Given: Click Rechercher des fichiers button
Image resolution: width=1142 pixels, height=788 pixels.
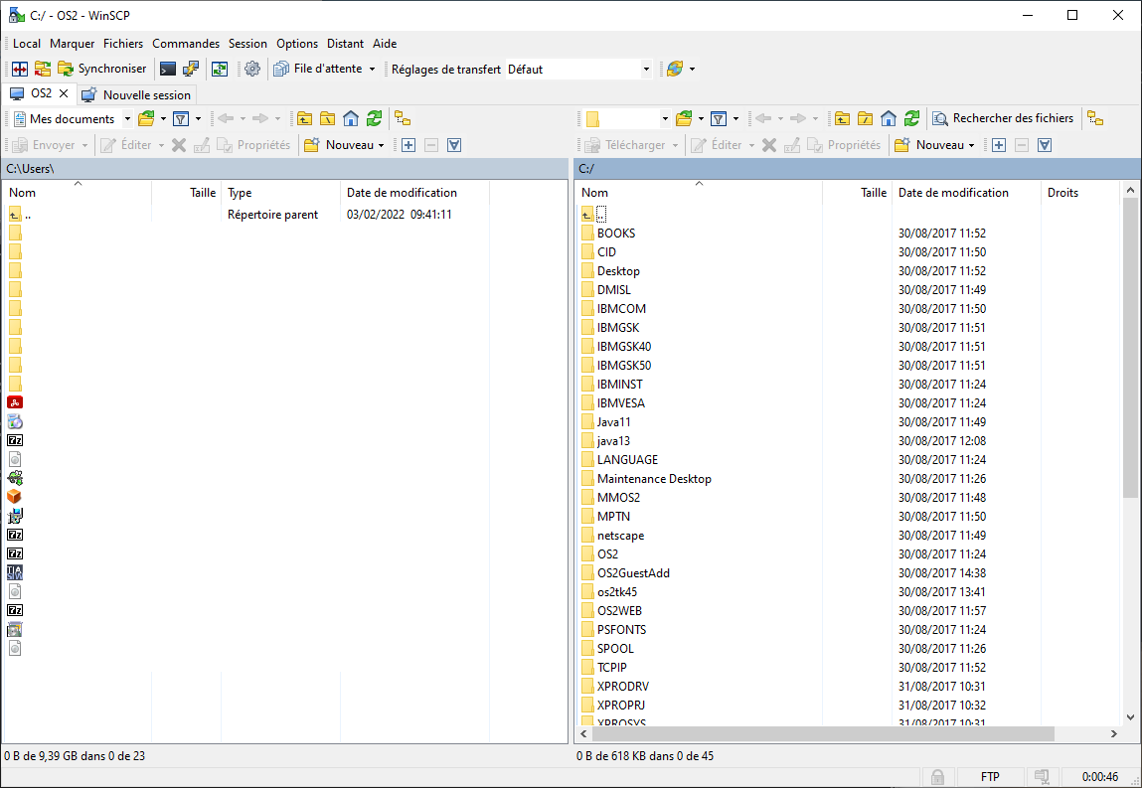Looking at the screenshot, I should pos(1004,118).
